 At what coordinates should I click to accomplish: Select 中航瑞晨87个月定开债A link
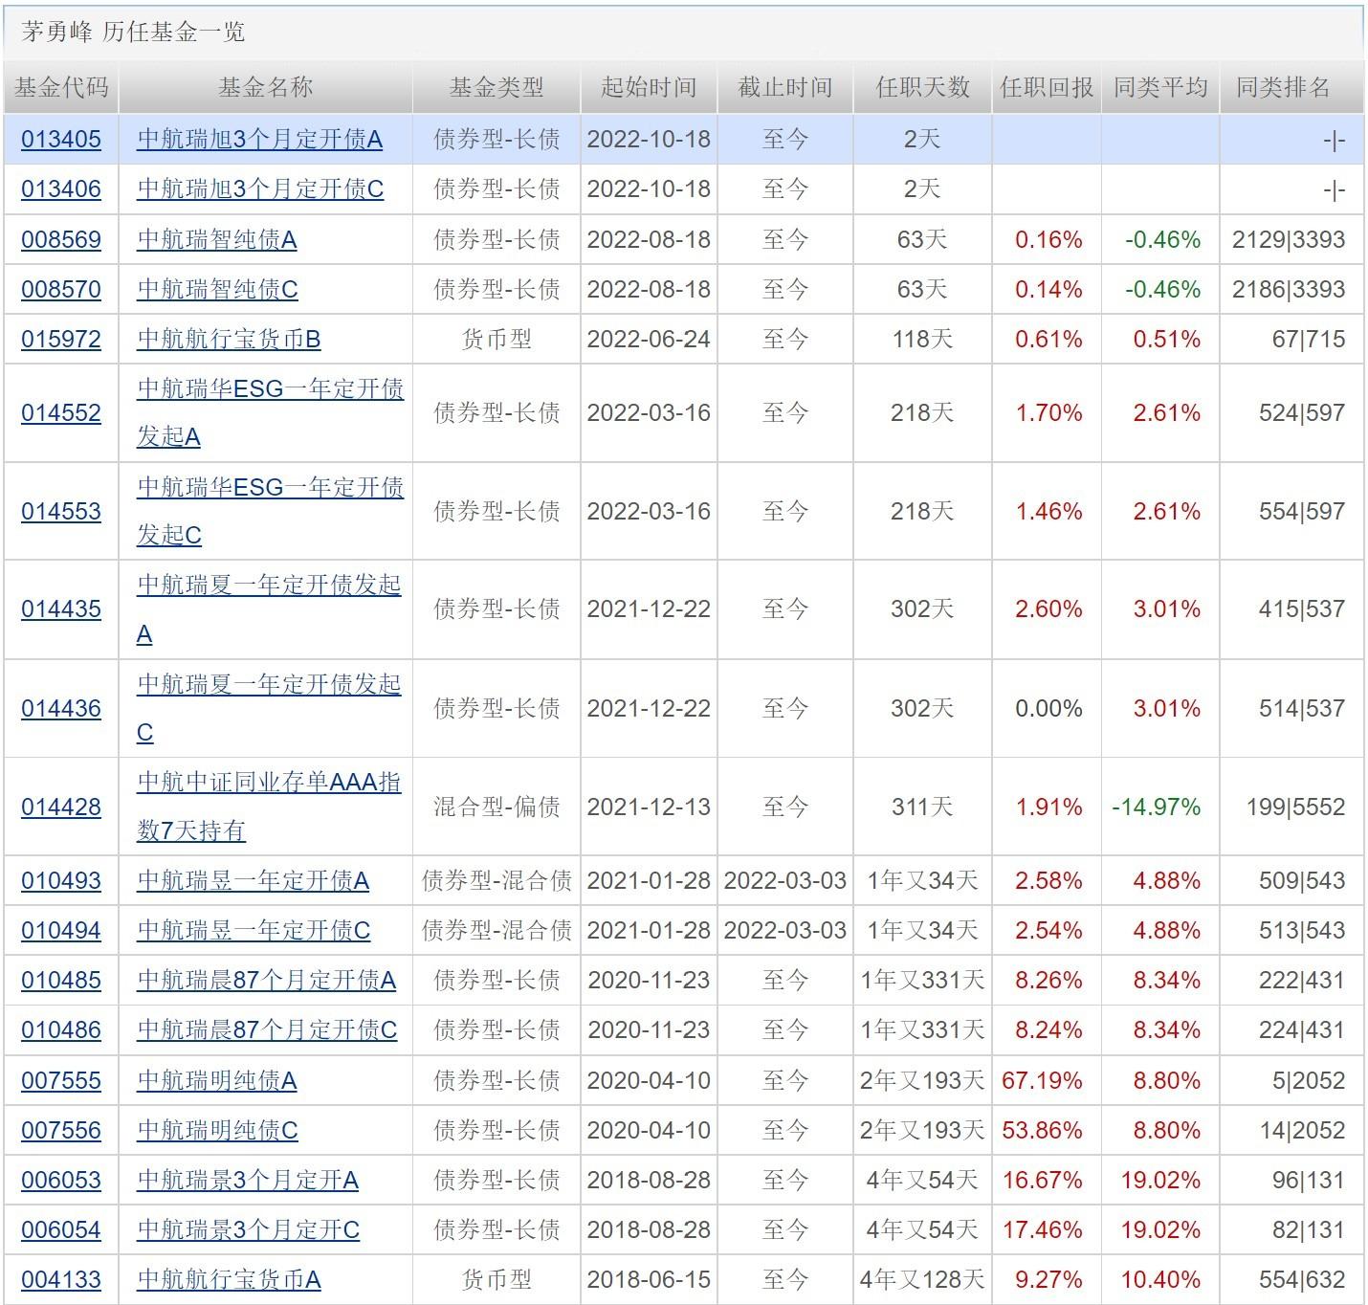pyautogui.click(x=266, y=981)
